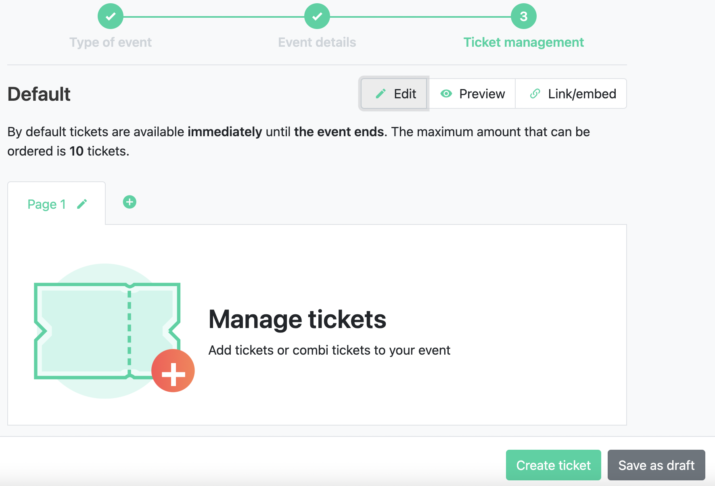Click the Create ticket button
This screenshot has width=715, height=486.
[x=554, y=465]
